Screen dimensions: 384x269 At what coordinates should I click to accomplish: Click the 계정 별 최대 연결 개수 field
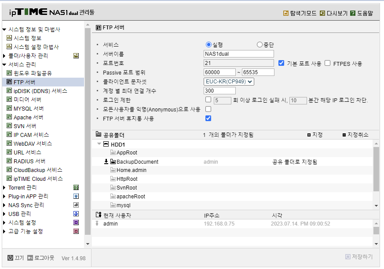click(219, 91)
